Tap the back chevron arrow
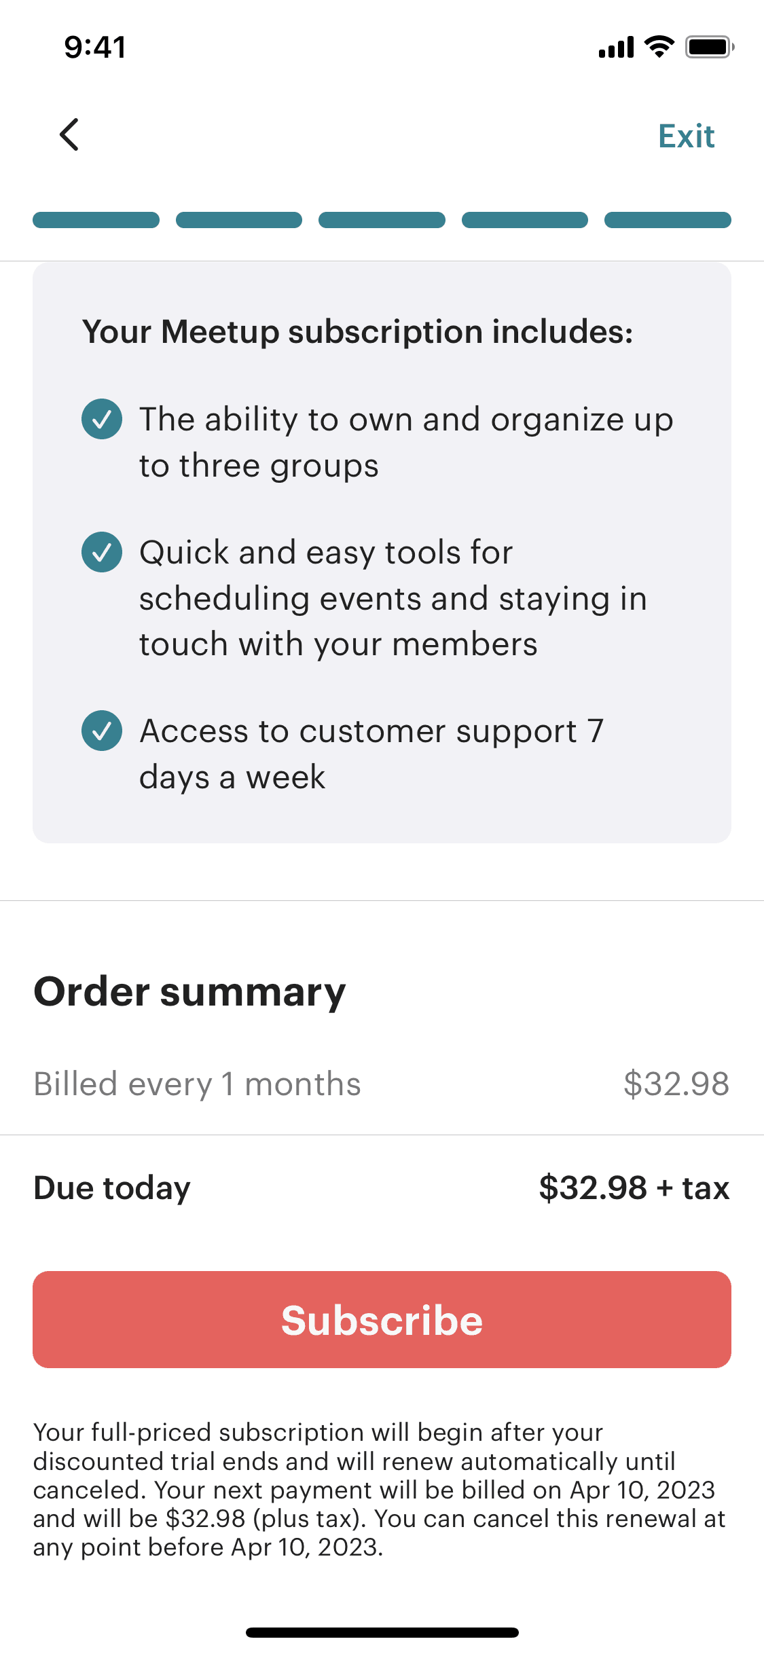 point(69,134)
